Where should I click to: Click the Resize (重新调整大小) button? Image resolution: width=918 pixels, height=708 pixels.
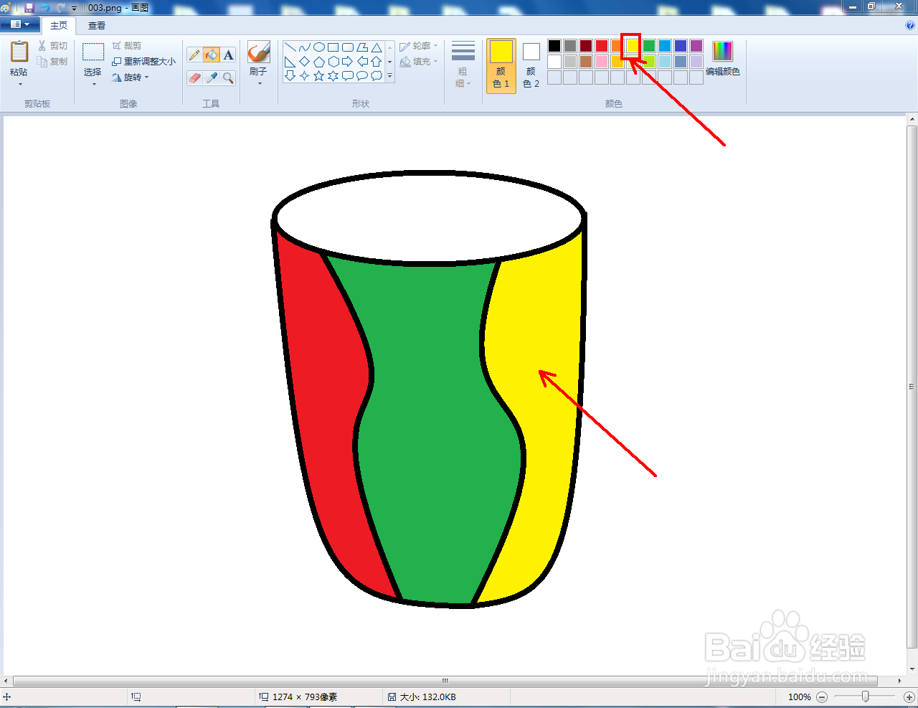pyautogui.click(x=143, y=62)
